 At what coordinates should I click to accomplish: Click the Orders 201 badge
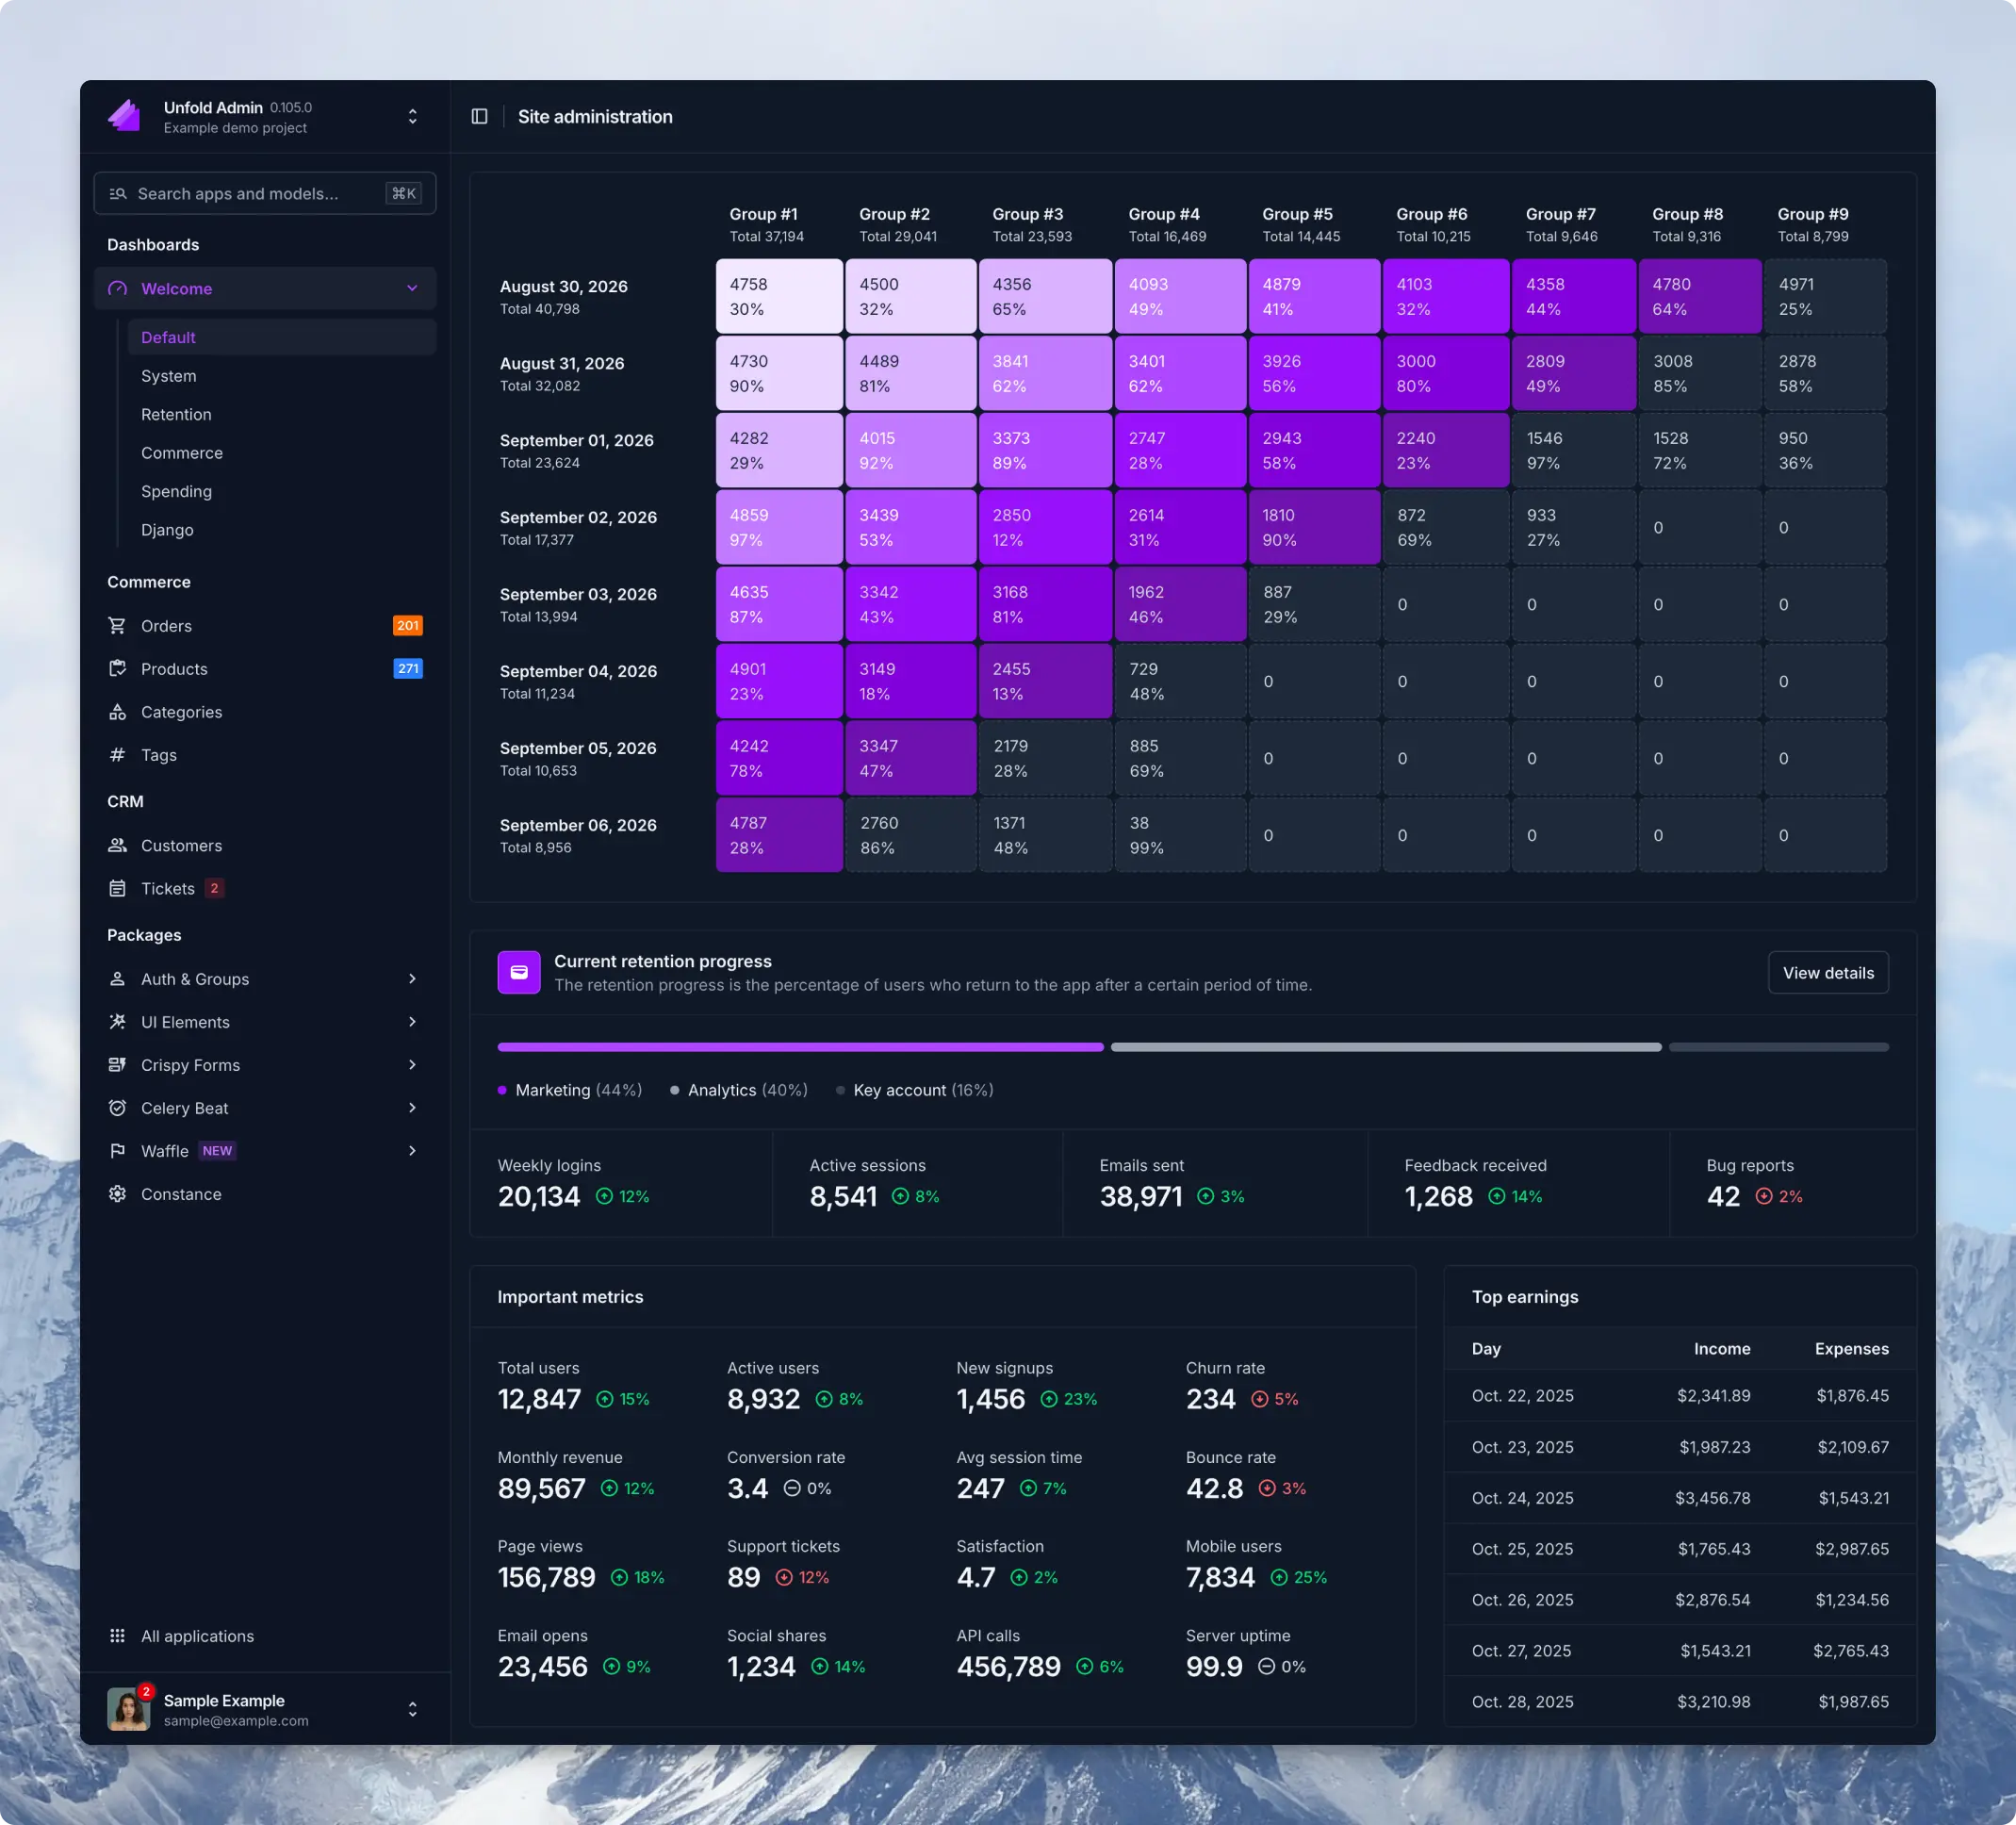click(x=408, y=626)
